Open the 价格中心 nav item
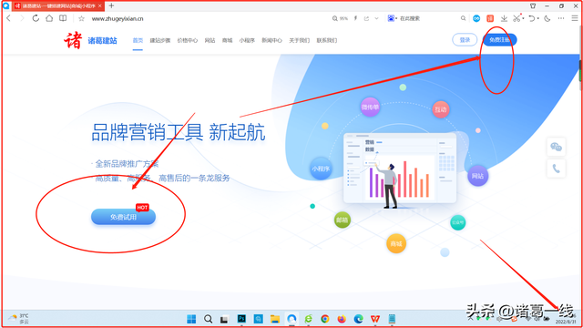The image size is (583, 328). tap(187, 40)
